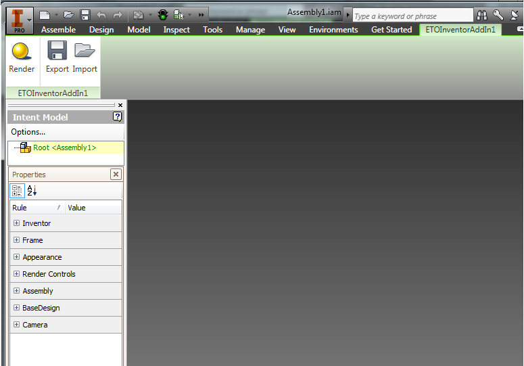The image size is (524, 366).
Task: Click the Intent Model panel title
Action: click(x=40, y=117)
